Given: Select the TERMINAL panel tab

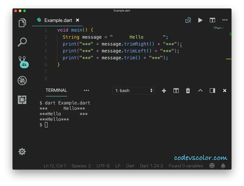Looking at the screenshot, I should pyautogui.click(x=56, y=90).
